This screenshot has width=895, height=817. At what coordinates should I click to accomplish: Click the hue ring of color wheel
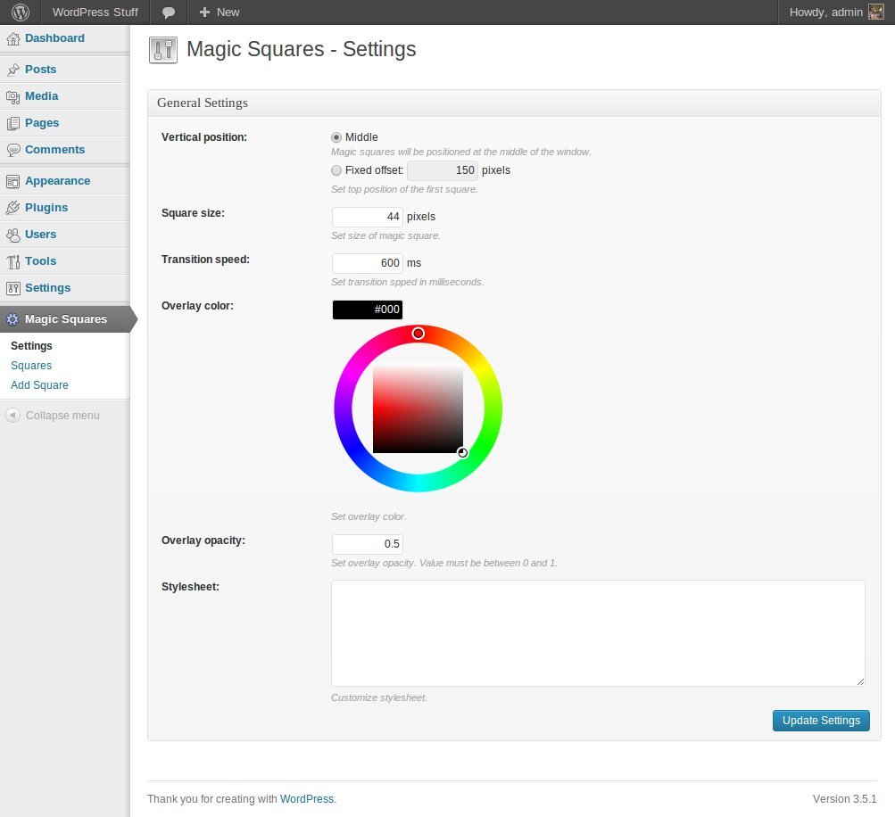(343, 408)
